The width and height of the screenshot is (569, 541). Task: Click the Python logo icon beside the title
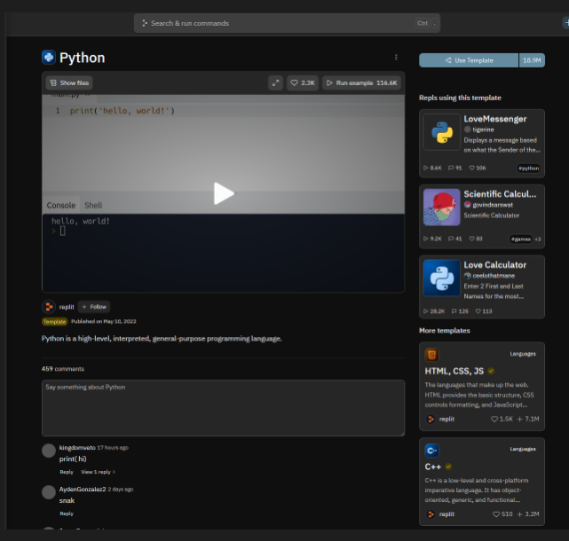pos(48,58)
